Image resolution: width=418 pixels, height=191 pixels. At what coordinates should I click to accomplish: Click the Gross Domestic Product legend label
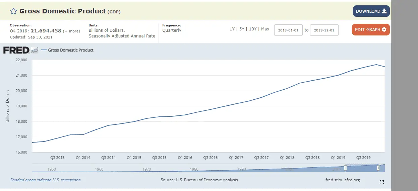tap(71, 50)
